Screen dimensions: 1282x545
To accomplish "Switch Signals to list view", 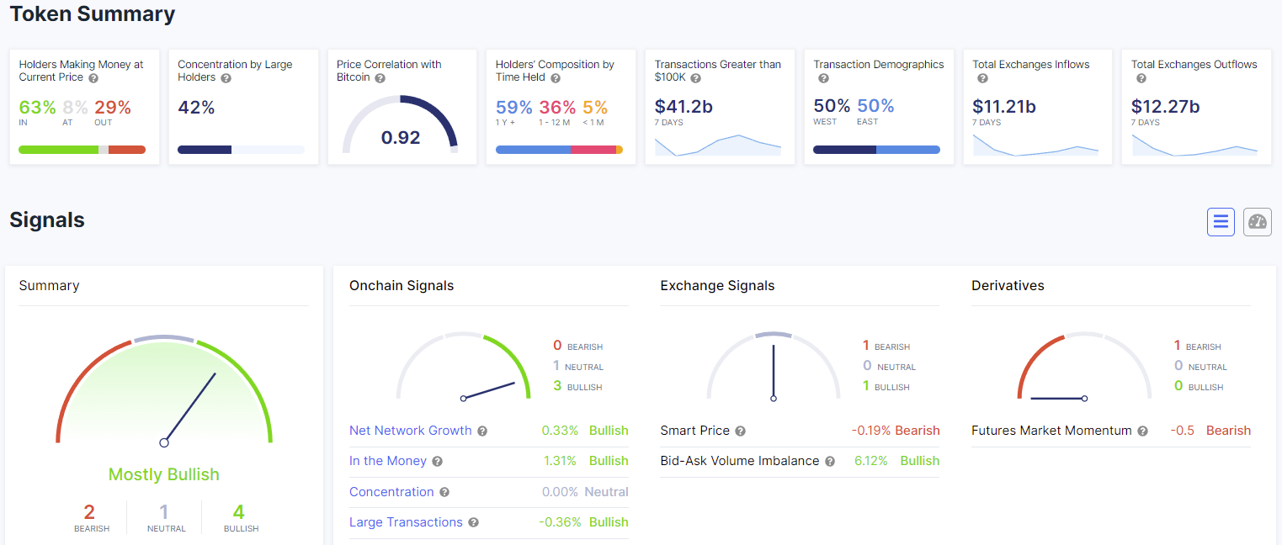I will pos(1221,221).
